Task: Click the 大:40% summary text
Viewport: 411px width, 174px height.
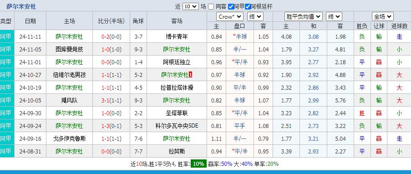Action: point(243,164)
